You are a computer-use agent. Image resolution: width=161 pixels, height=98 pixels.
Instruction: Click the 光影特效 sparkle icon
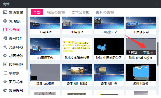5,47
